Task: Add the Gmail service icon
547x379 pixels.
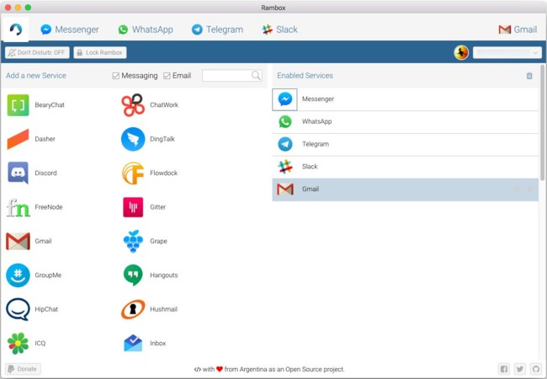Action: (19, 241)
